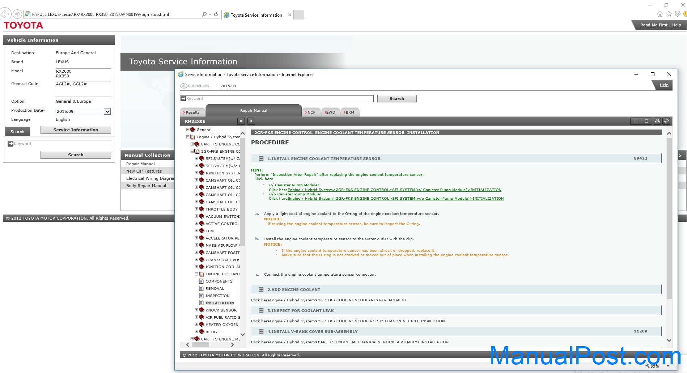Open the BRM tab
The width and height of the screenshot is (687, 373).
[x=349, y=112]
